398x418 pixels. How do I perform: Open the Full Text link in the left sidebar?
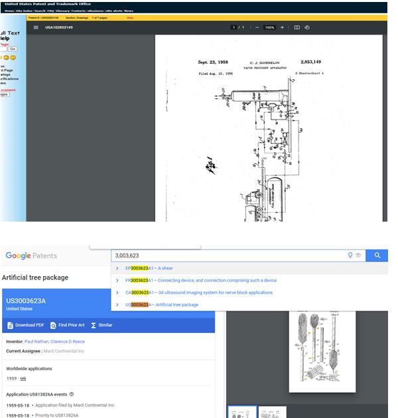pyautogui.click(x=10, y=33)
